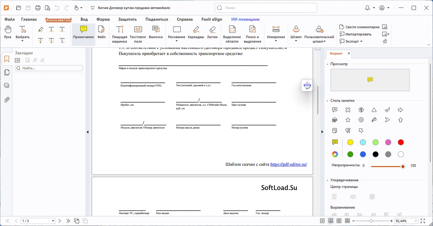The image size is (433, 226).
Task: Select the Выноска callout tool
Action: (156, 32)
